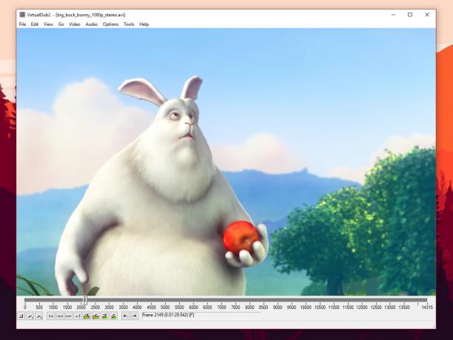Image resolution: width=453 pixels, height=340 pixels.
Task: Click the timeline position slider handle
Action: click(85, 300)
